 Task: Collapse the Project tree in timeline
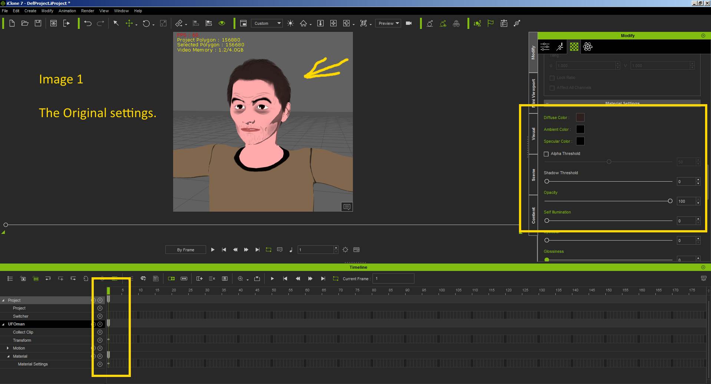click(x=3, y=300)
